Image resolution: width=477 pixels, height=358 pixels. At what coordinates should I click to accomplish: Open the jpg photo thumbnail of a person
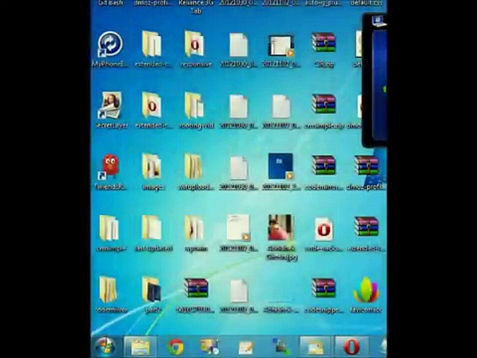281,227
